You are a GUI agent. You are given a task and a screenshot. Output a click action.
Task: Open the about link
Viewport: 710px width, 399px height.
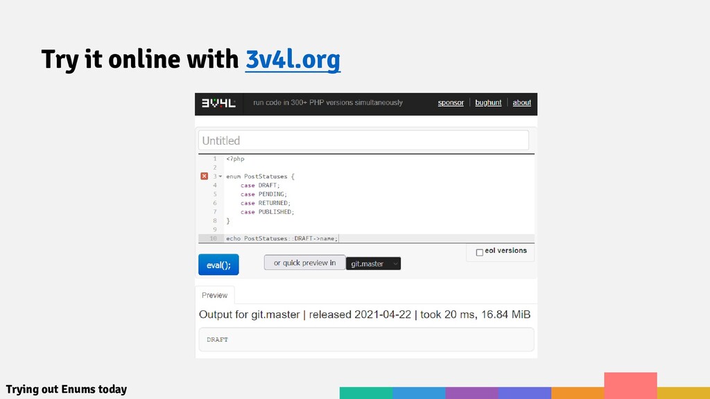pyautogui.click(x=521, y=103)
